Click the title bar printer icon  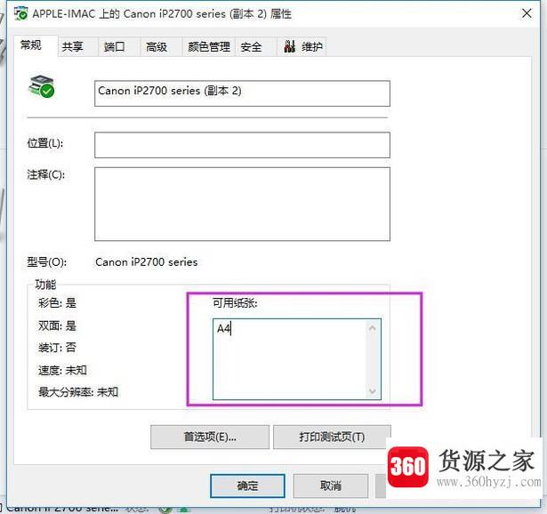tap(20, 13)
